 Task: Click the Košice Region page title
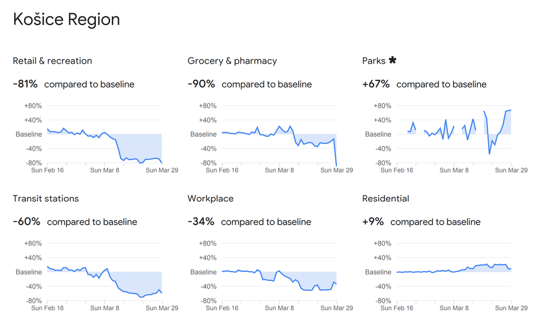pyautogui.click(x=66, y=20)
